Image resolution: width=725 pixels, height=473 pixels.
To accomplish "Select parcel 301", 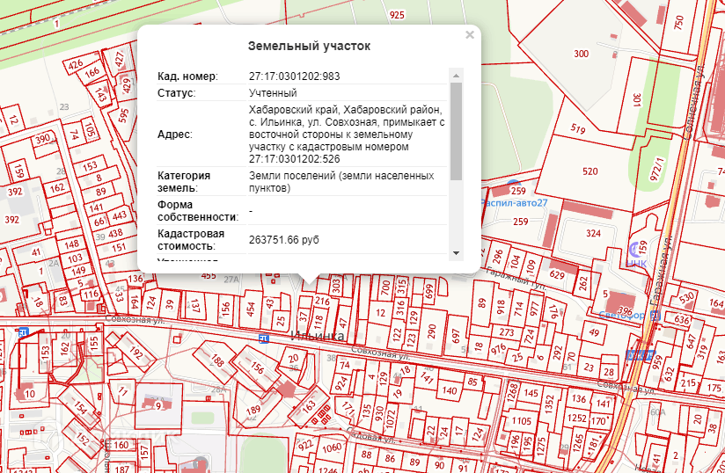I will click(636, 99).
